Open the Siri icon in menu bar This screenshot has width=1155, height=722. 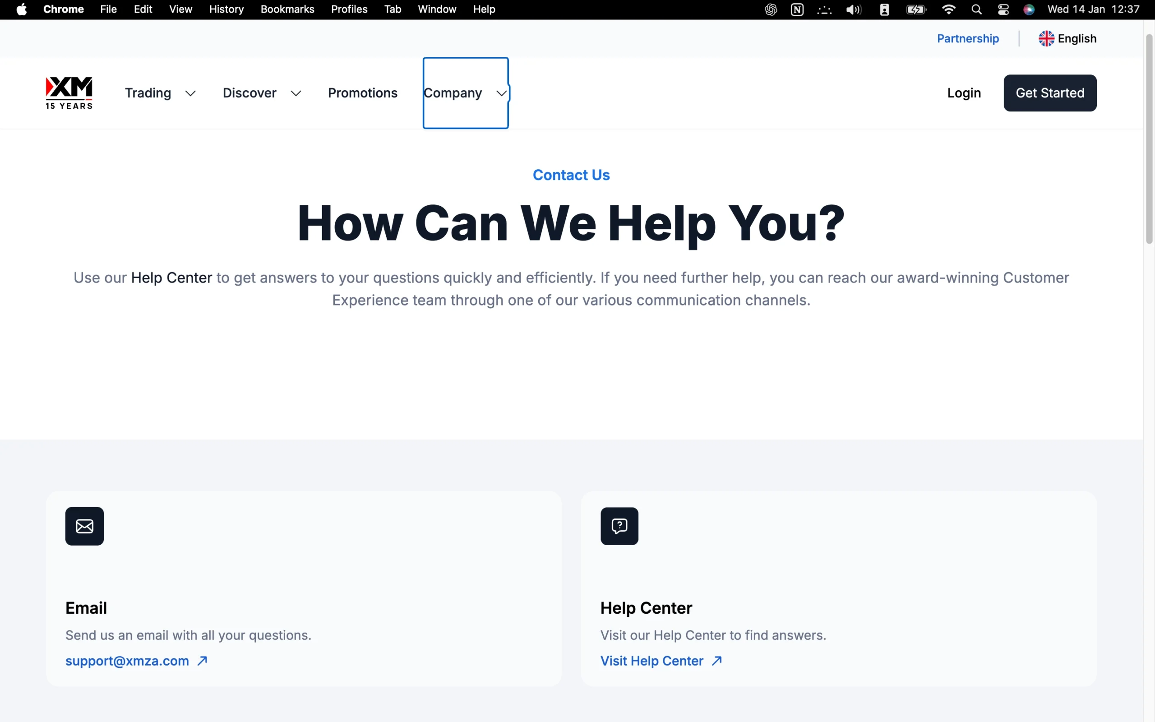1029,9
